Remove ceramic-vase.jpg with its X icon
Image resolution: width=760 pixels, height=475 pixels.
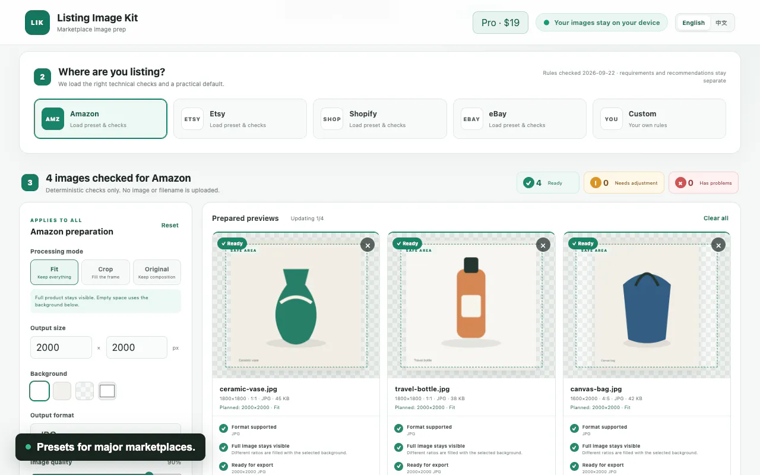(368, 245)
